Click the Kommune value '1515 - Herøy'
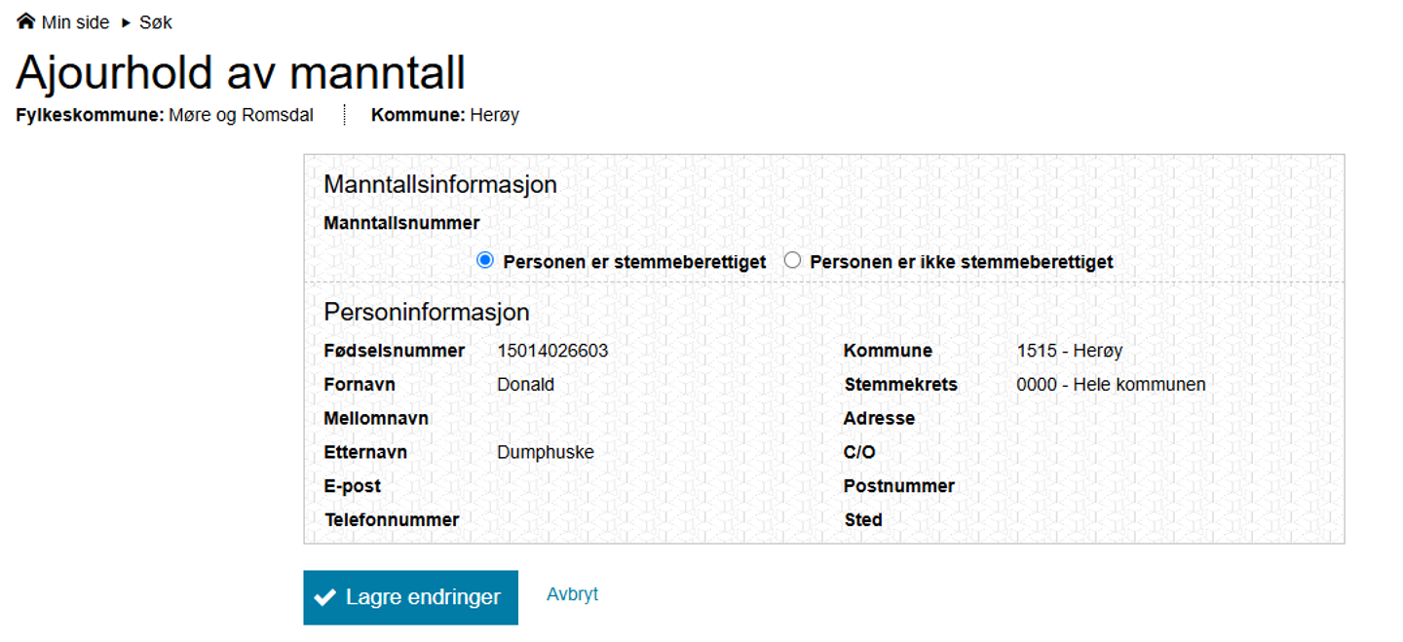The image size is (1403, 642). pyautogui.click(x=1069, y=351)
